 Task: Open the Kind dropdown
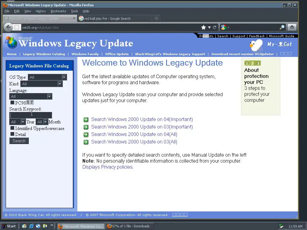pyautogui.click(x=41, y=84)
